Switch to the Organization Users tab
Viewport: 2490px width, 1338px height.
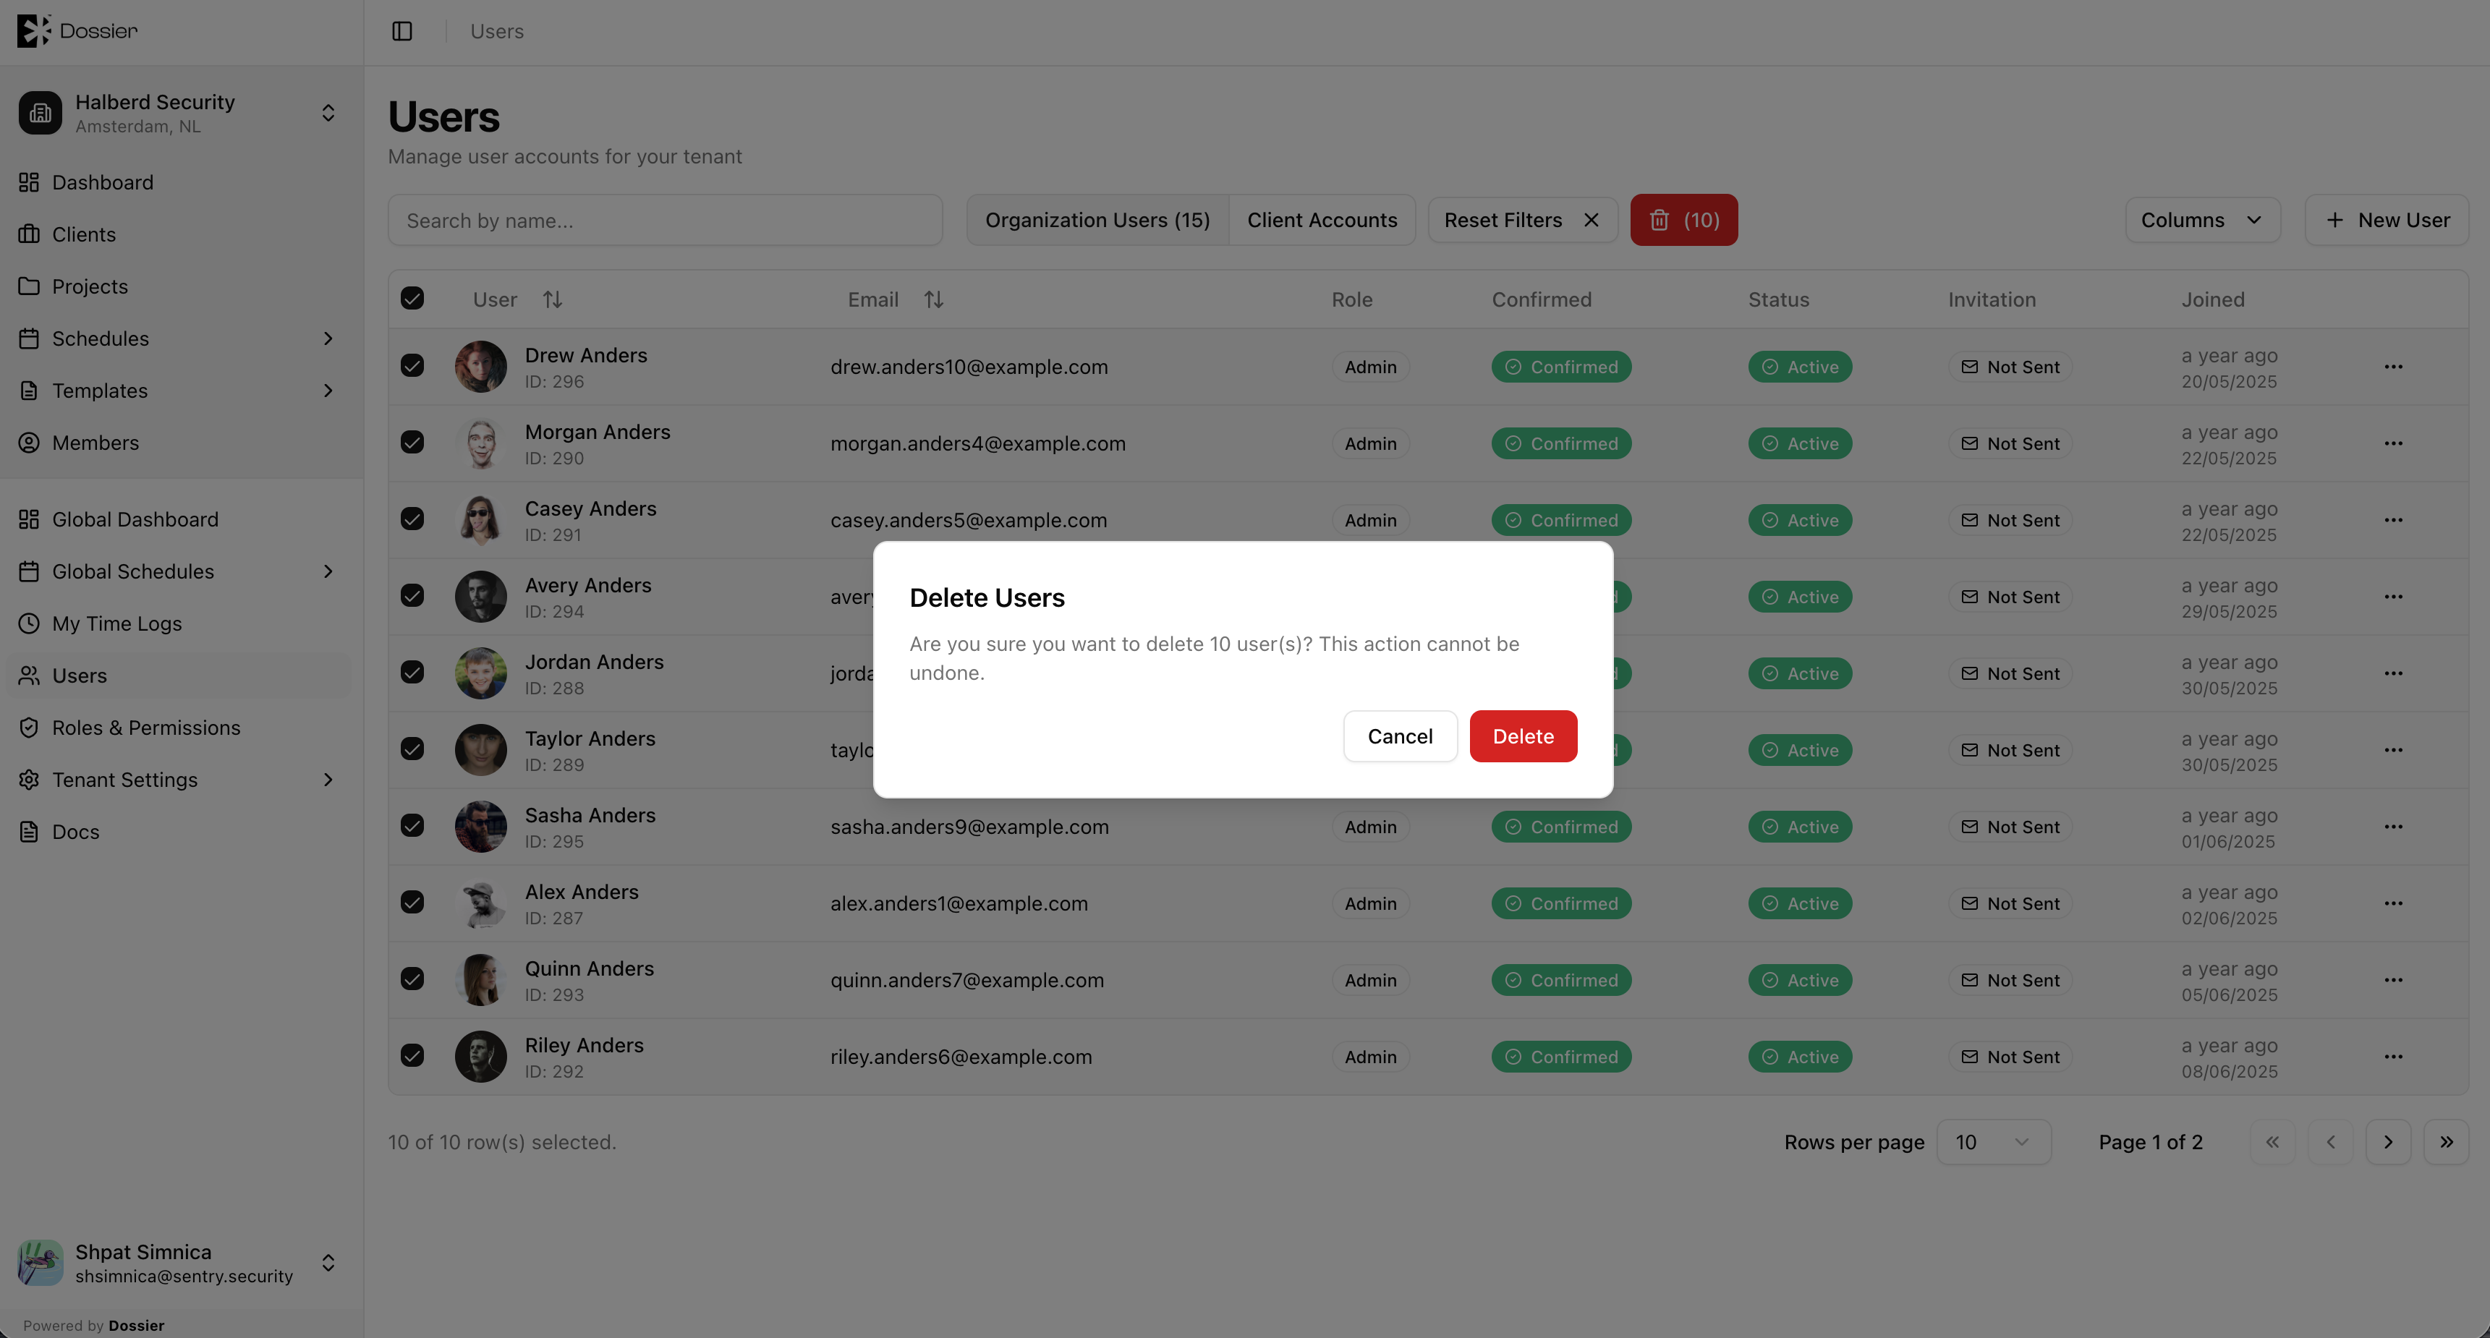click(x=1097, y=221)
